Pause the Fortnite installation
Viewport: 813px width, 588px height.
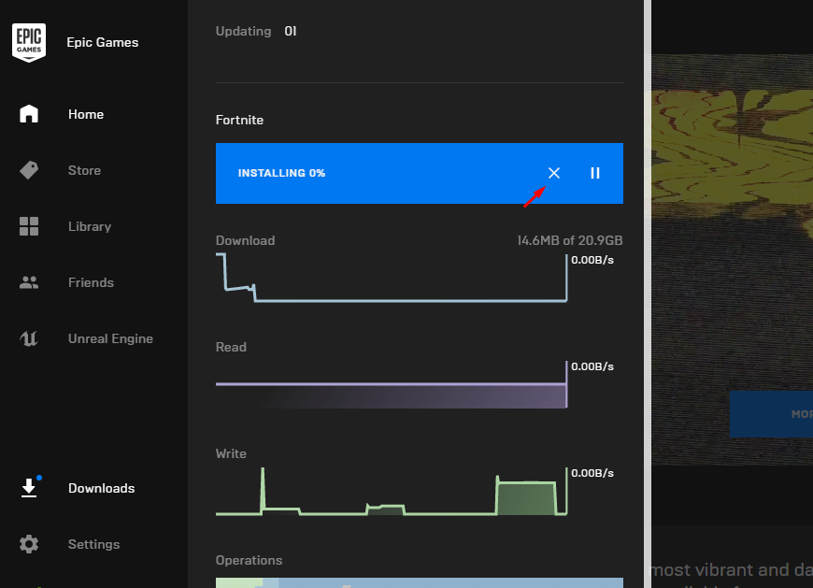click(x=595, y=173)
